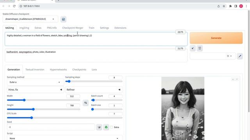The height and width of the screenshot is (140, 250).
Task: Set random seed with the dice icon
Action: pos(99,127)
